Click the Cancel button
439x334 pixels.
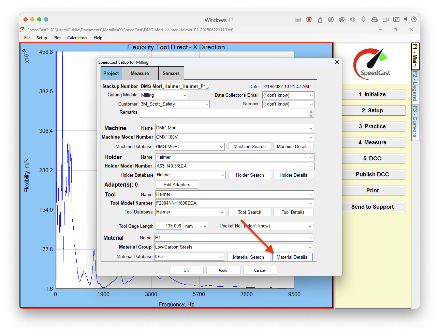click(x=260, y=270)
